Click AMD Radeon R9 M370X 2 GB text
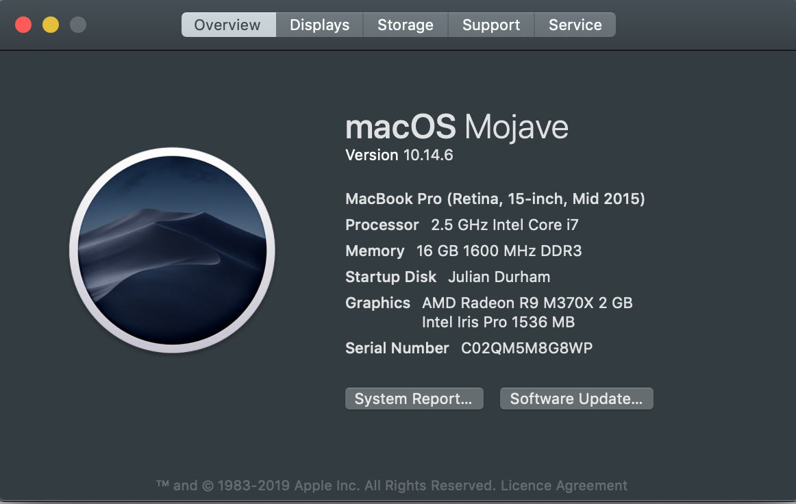The width and height of the screenshot is (796, 504). point(527,303)
